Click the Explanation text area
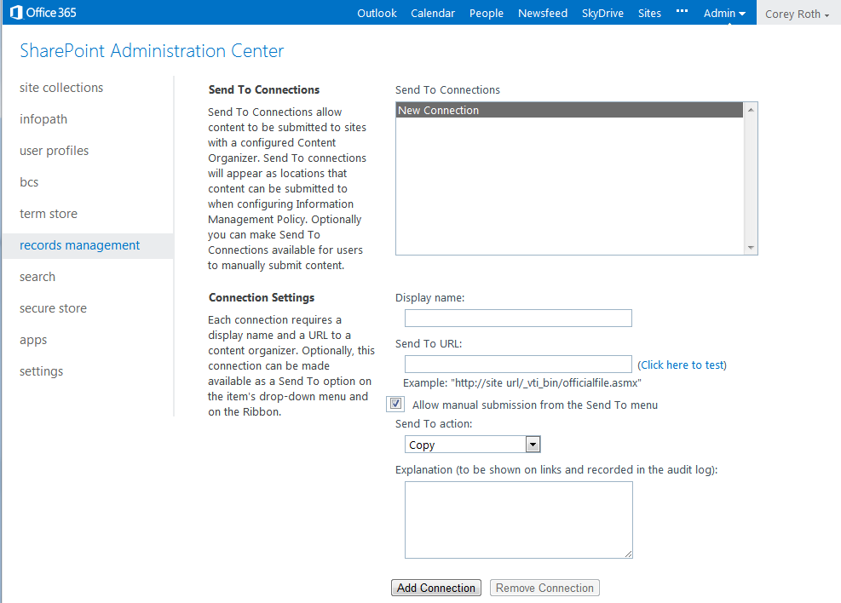Screen dimensions: 841x603 [519, 520]
